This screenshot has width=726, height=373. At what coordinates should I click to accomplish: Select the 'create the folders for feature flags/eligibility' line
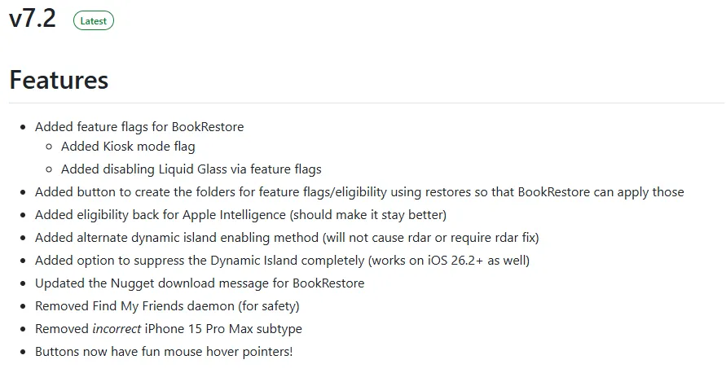[359, 192]
